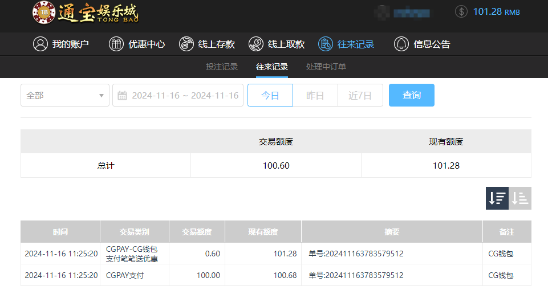Sort records in descending order
This screenshot has height=286, width=548.
pos(497,198)
